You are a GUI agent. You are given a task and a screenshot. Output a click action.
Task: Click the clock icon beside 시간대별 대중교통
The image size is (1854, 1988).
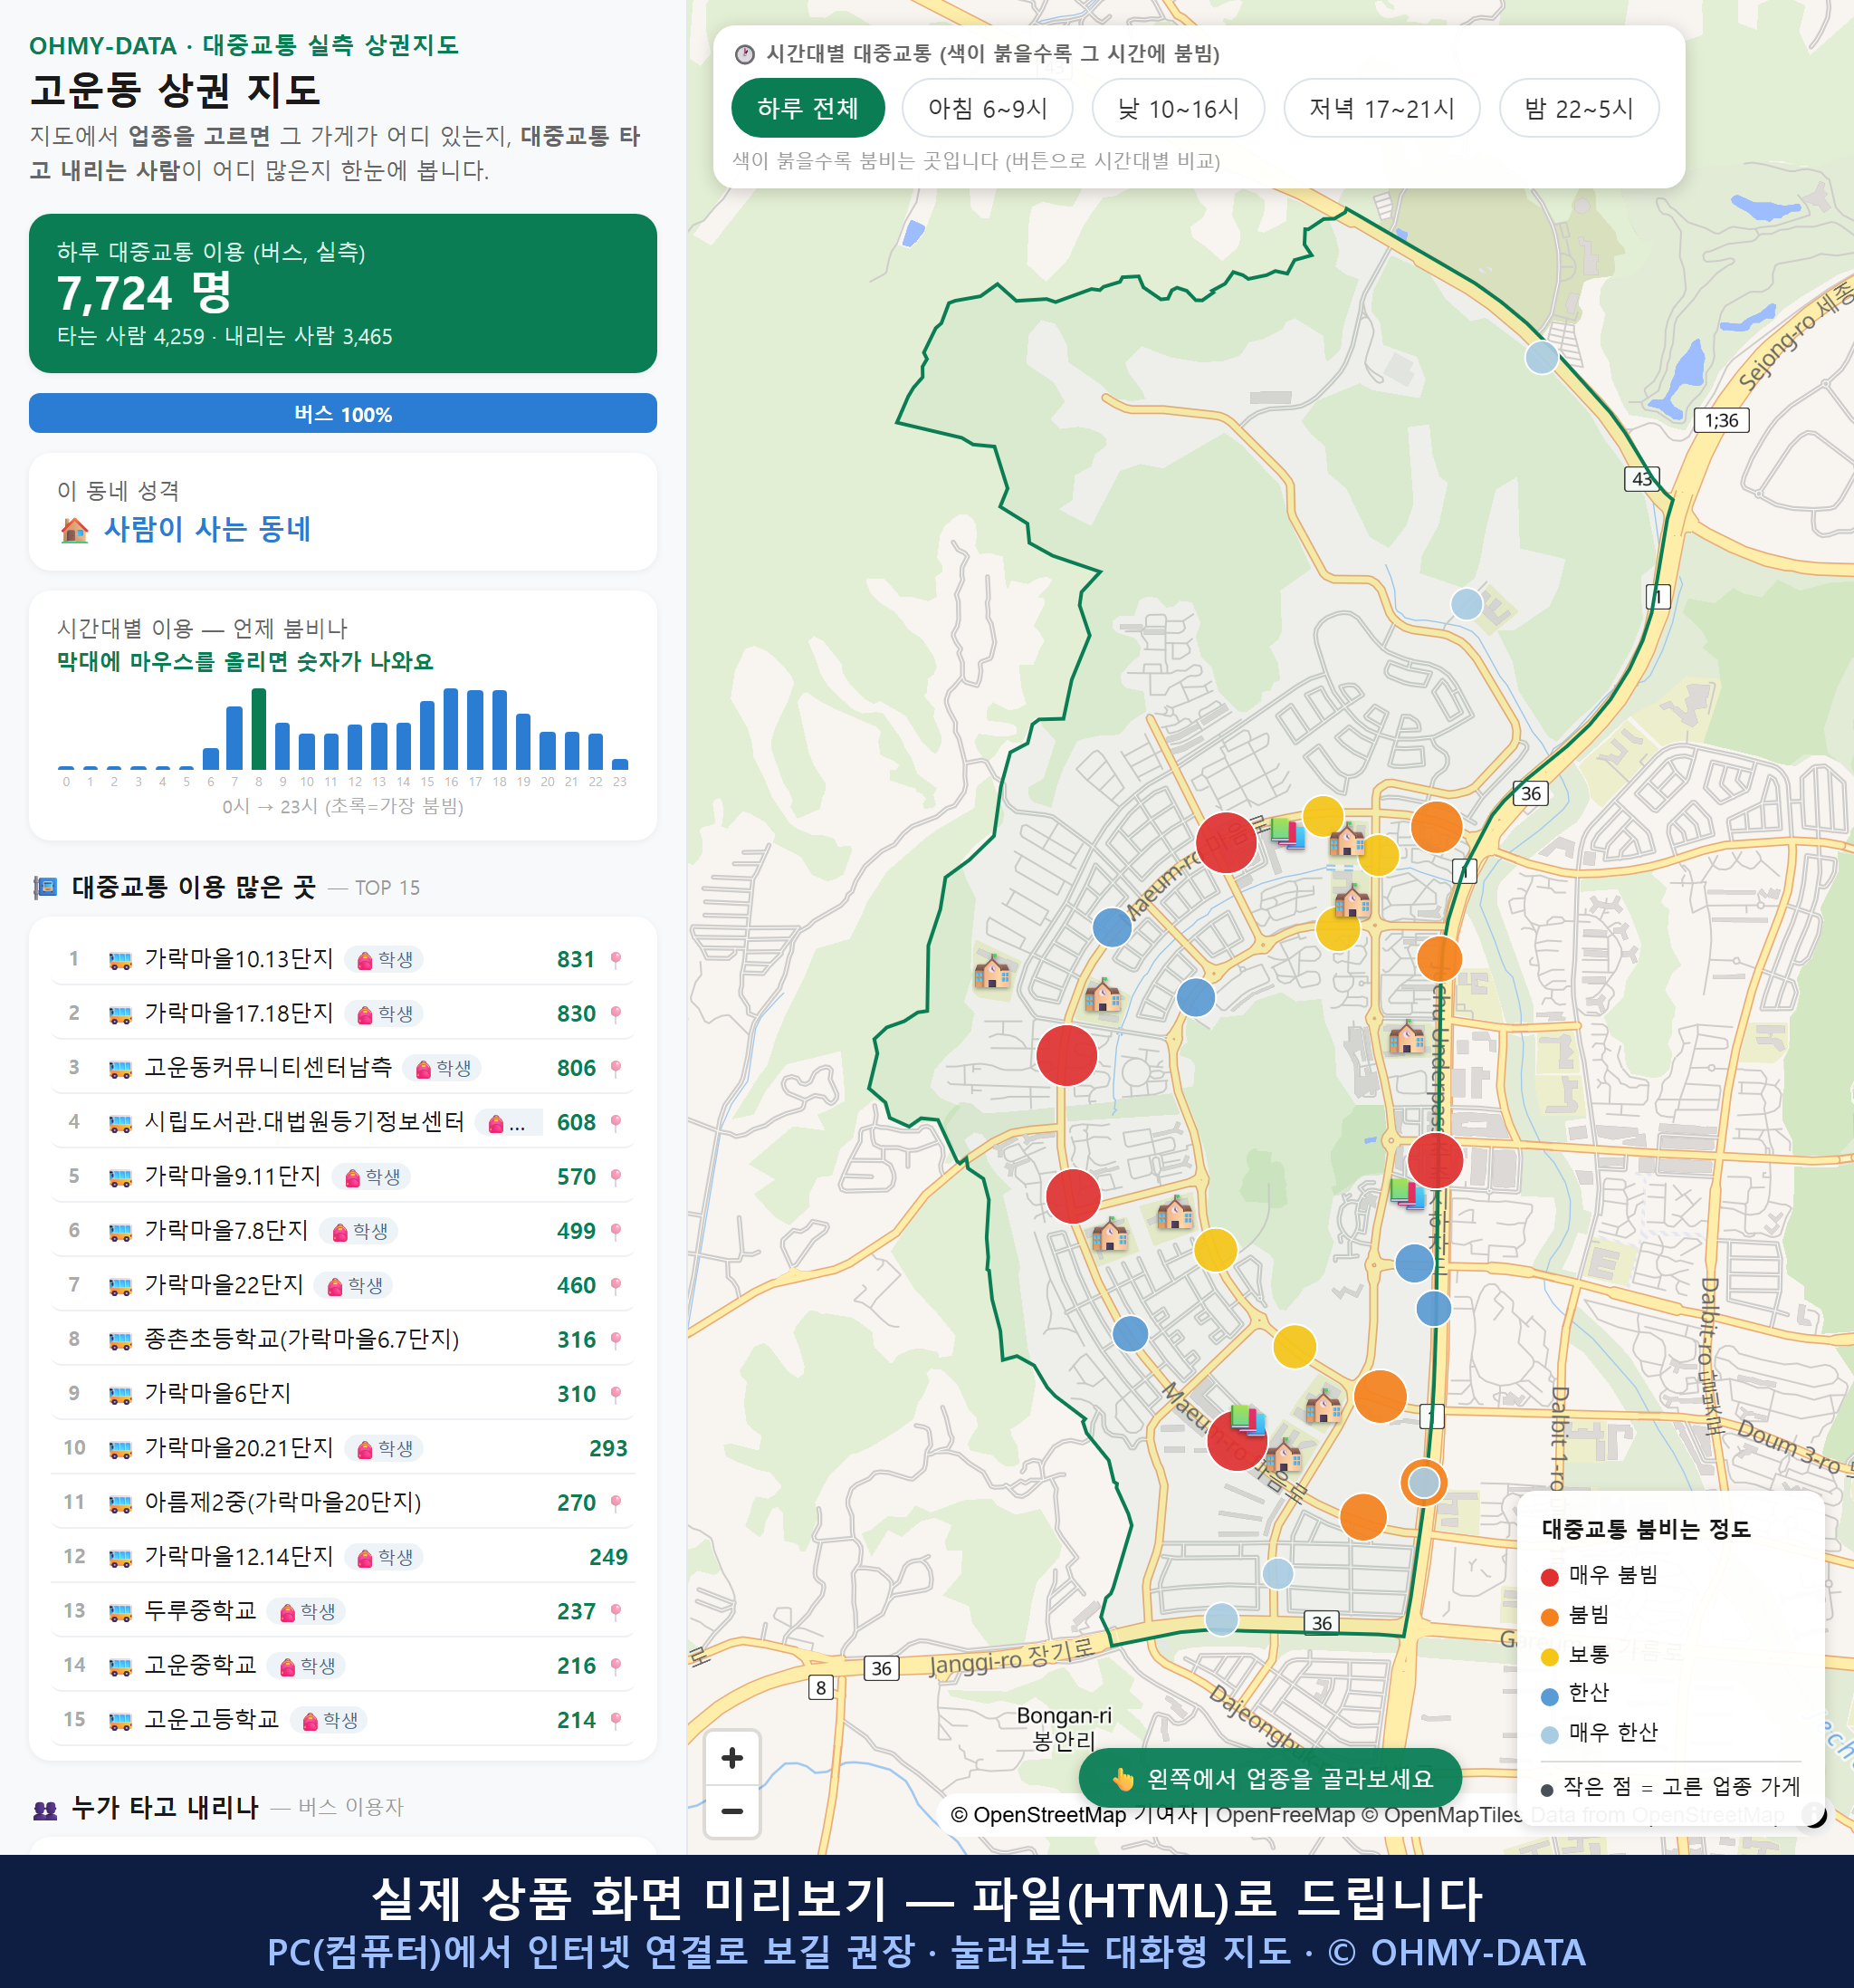[x=745, y=54]
